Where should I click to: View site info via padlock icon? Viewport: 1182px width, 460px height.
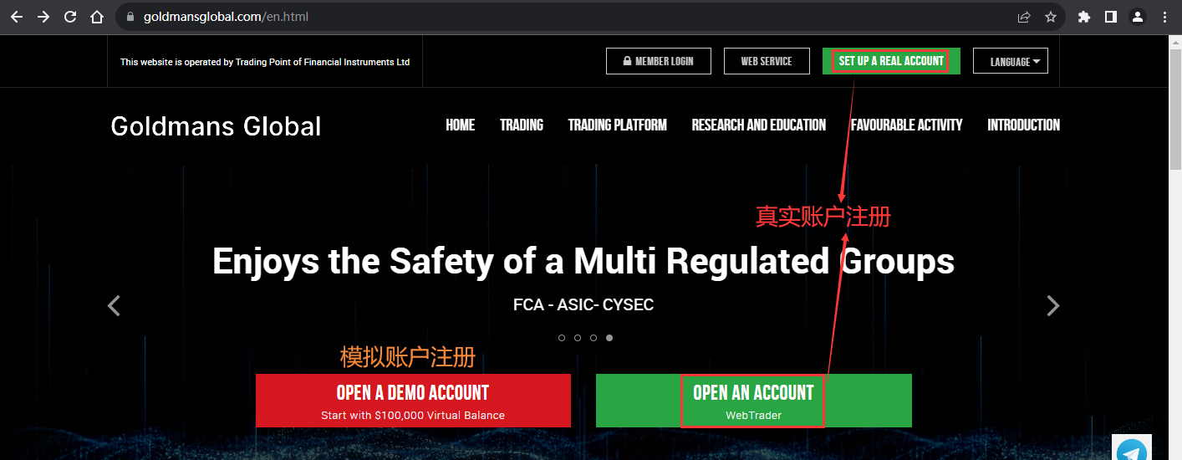(130, 17)
